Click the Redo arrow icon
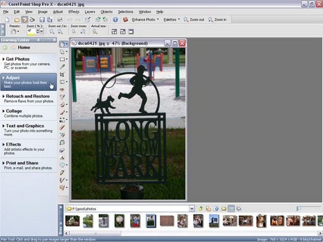 pyautogui.click(x=78, y=20)
